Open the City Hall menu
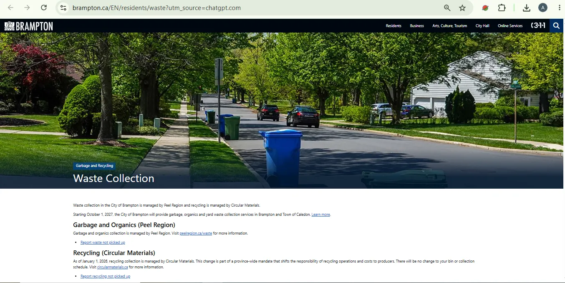 click(482, 26)
